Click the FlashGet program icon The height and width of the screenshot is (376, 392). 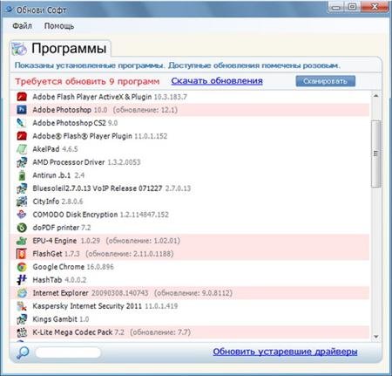(x=22, y=254)
